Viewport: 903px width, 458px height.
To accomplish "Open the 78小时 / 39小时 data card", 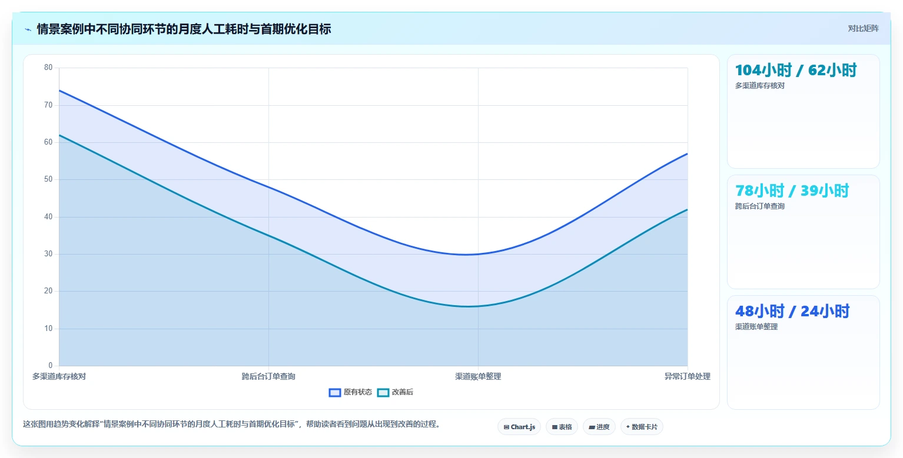I will 804,232.
